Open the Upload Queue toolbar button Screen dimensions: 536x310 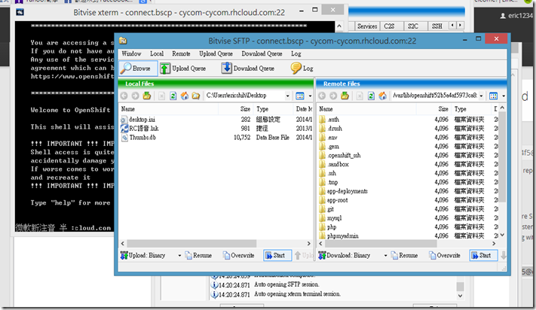point(183,68)
